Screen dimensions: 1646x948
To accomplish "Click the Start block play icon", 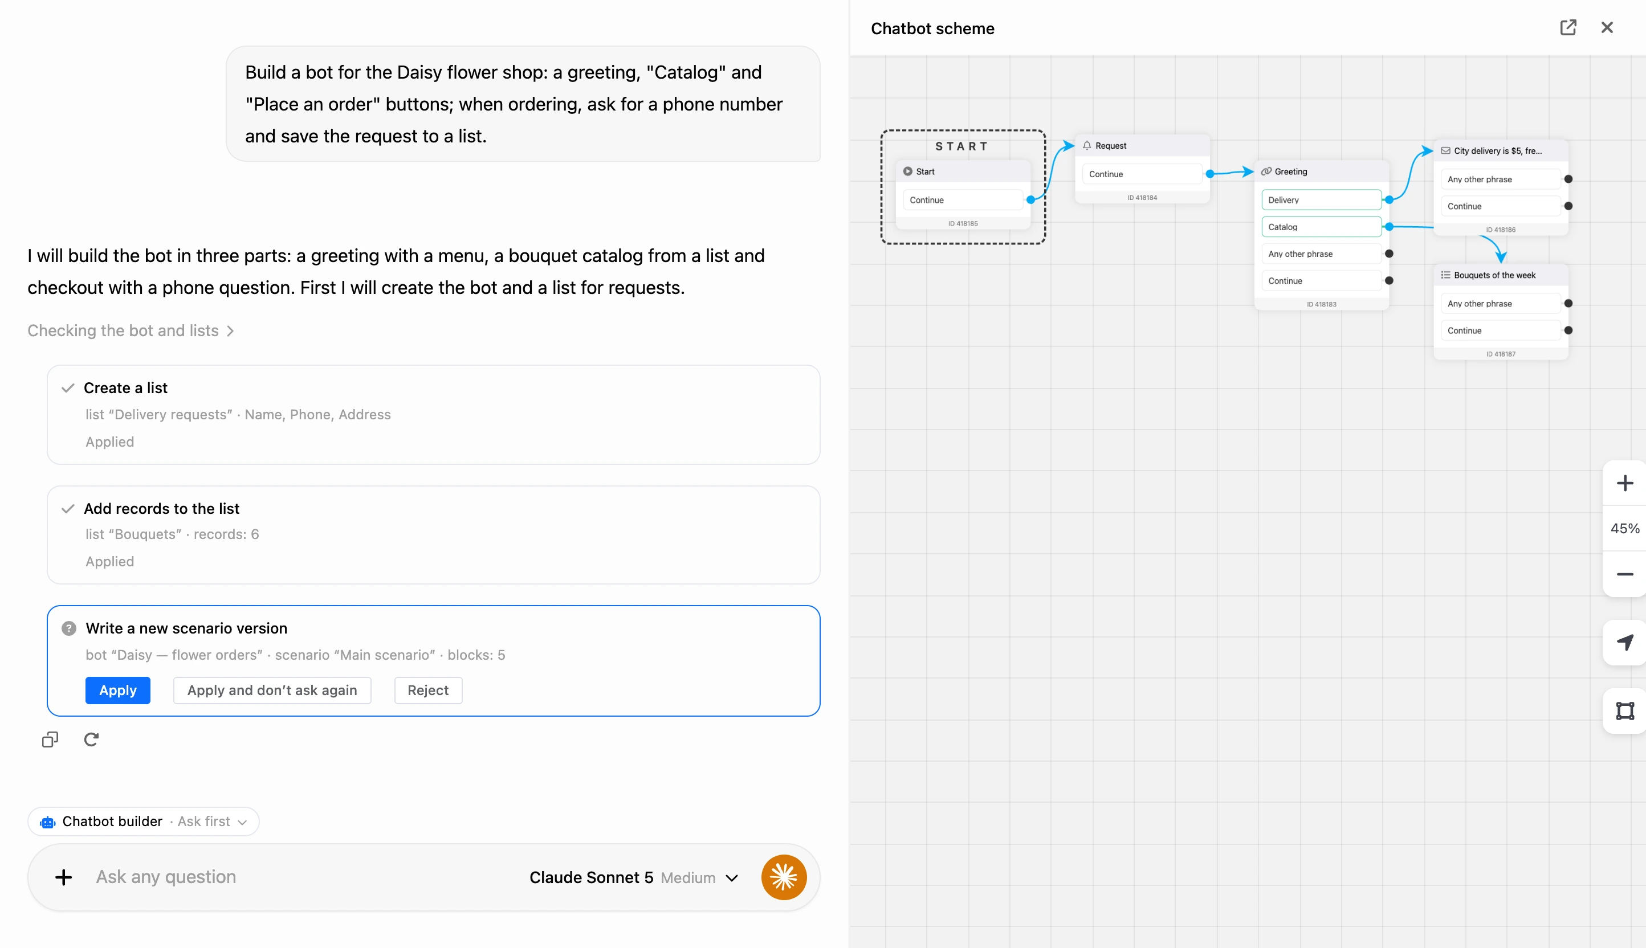I will click(907, 171).
